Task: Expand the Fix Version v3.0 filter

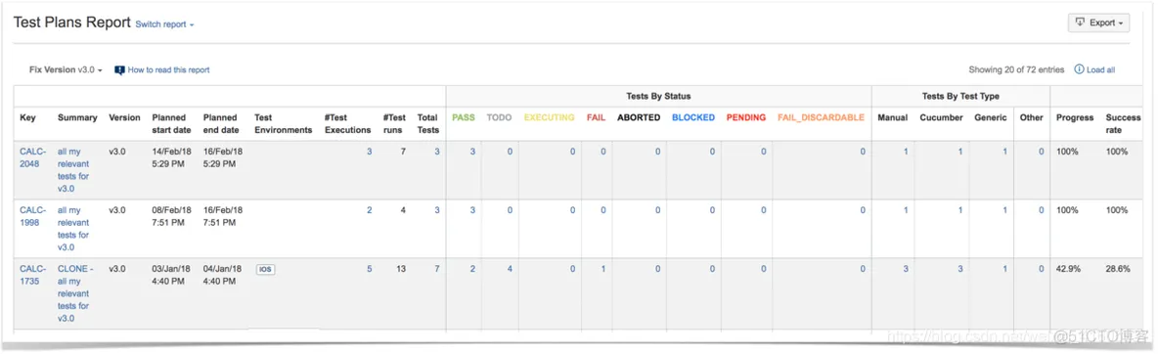Action: tap(66, 69)
